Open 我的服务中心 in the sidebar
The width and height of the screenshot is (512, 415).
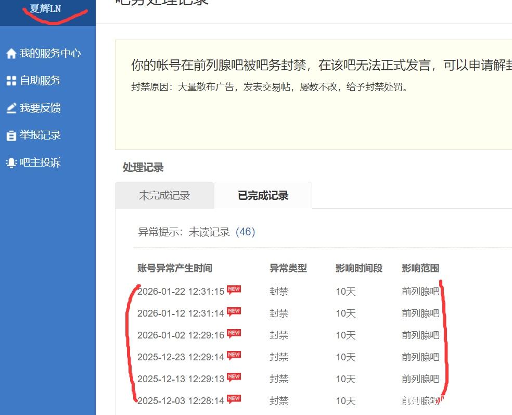point(50,54)
